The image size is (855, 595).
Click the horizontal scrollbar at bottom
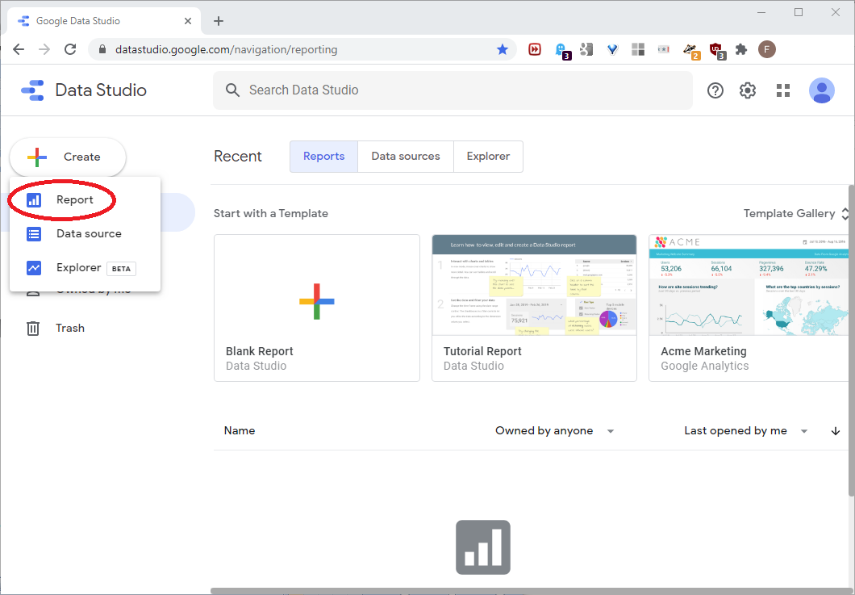click(x=529, y=591)
